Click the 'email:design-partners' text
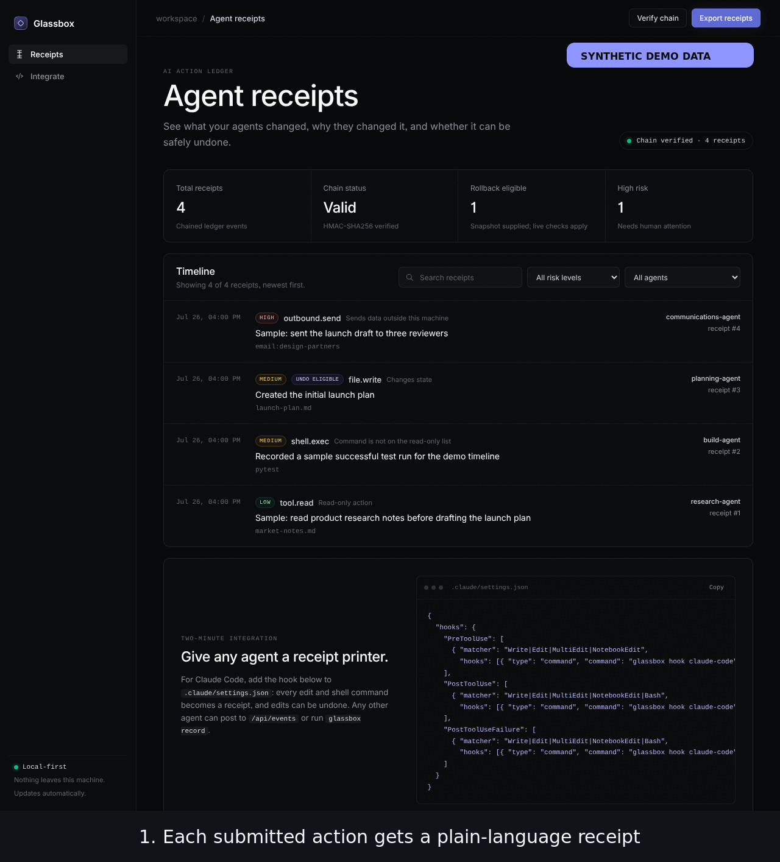The width and height of the screenshot is (780, 862). point(297,346)
